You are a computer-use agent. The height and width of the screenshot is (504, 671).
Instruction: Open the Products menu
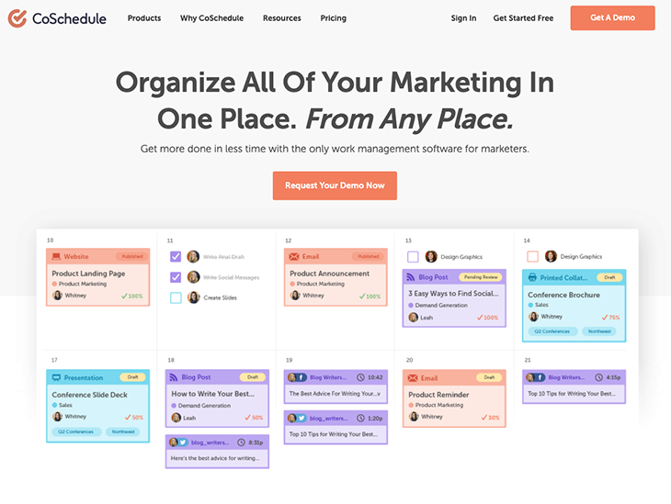144,18
